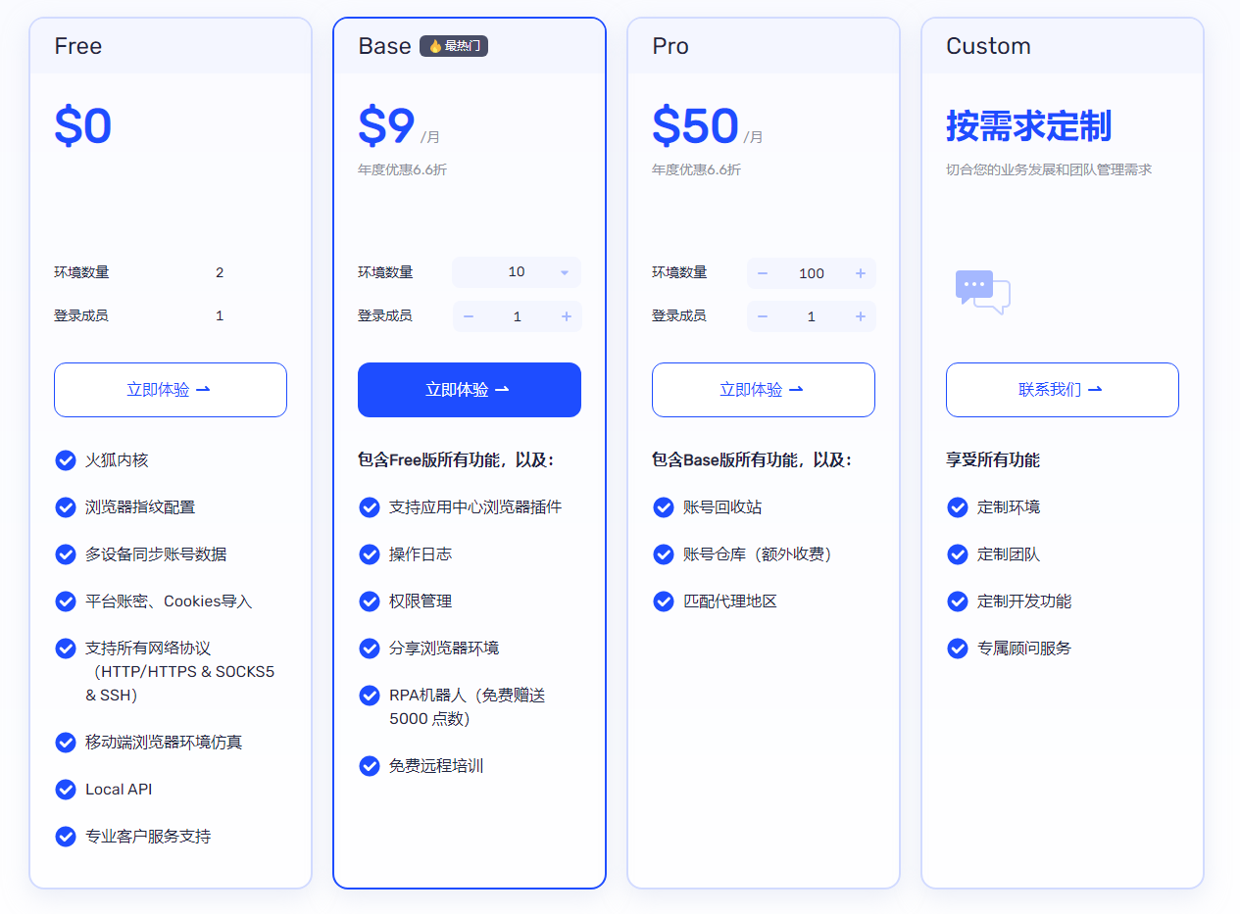Increase Pro plan 环境数量 with plus button

(x=861, y=273)
